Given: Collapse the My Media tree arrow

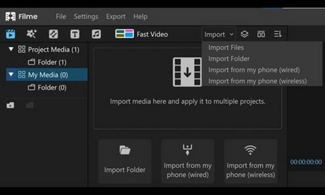Looking at the screenshot, I should tap(11, 74).
